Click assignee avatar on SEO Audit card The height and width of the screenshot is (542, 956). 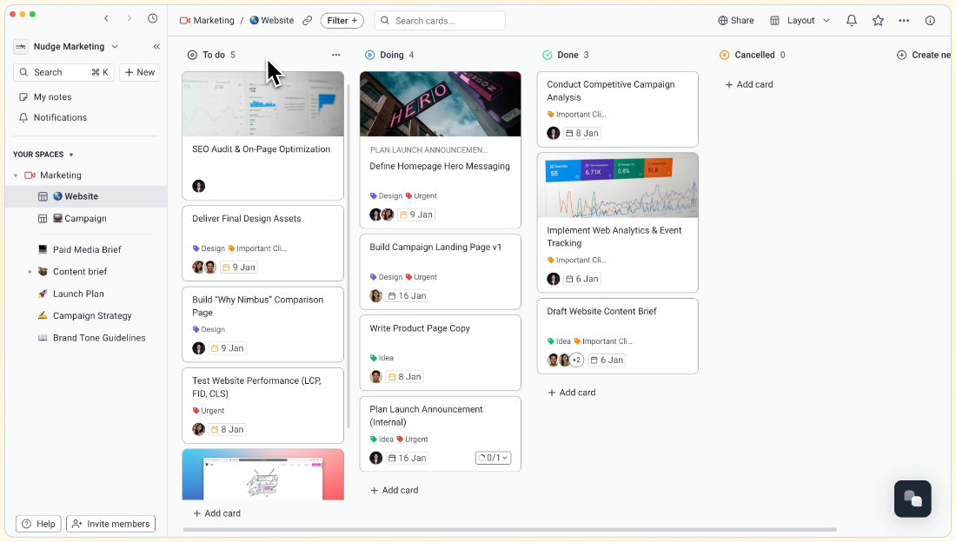(x=199, y=186)
